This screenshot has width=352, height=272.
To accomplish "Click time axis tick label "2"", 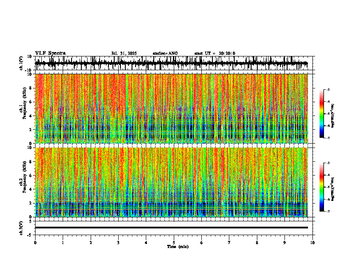I will point(91,243).
